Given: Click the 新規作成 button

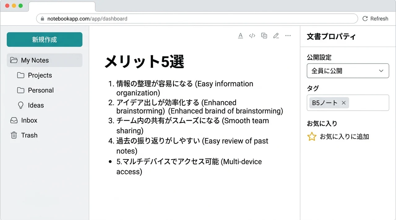Looking at the screenshot, I should click(x=45, y=39).
